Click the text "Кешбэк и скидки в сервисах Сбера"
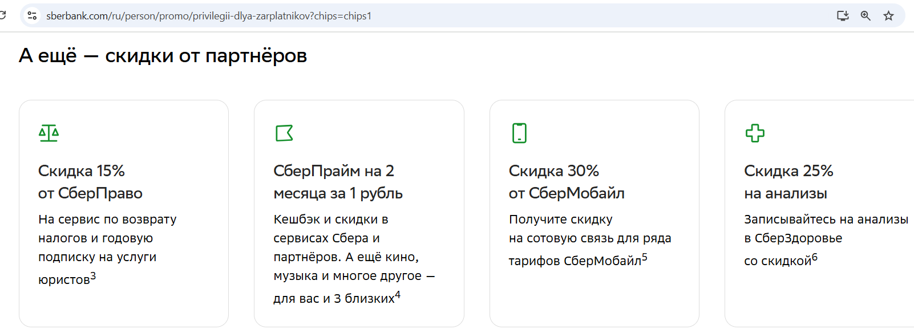This screenshot has width=914, height=329. coord(331,229)
